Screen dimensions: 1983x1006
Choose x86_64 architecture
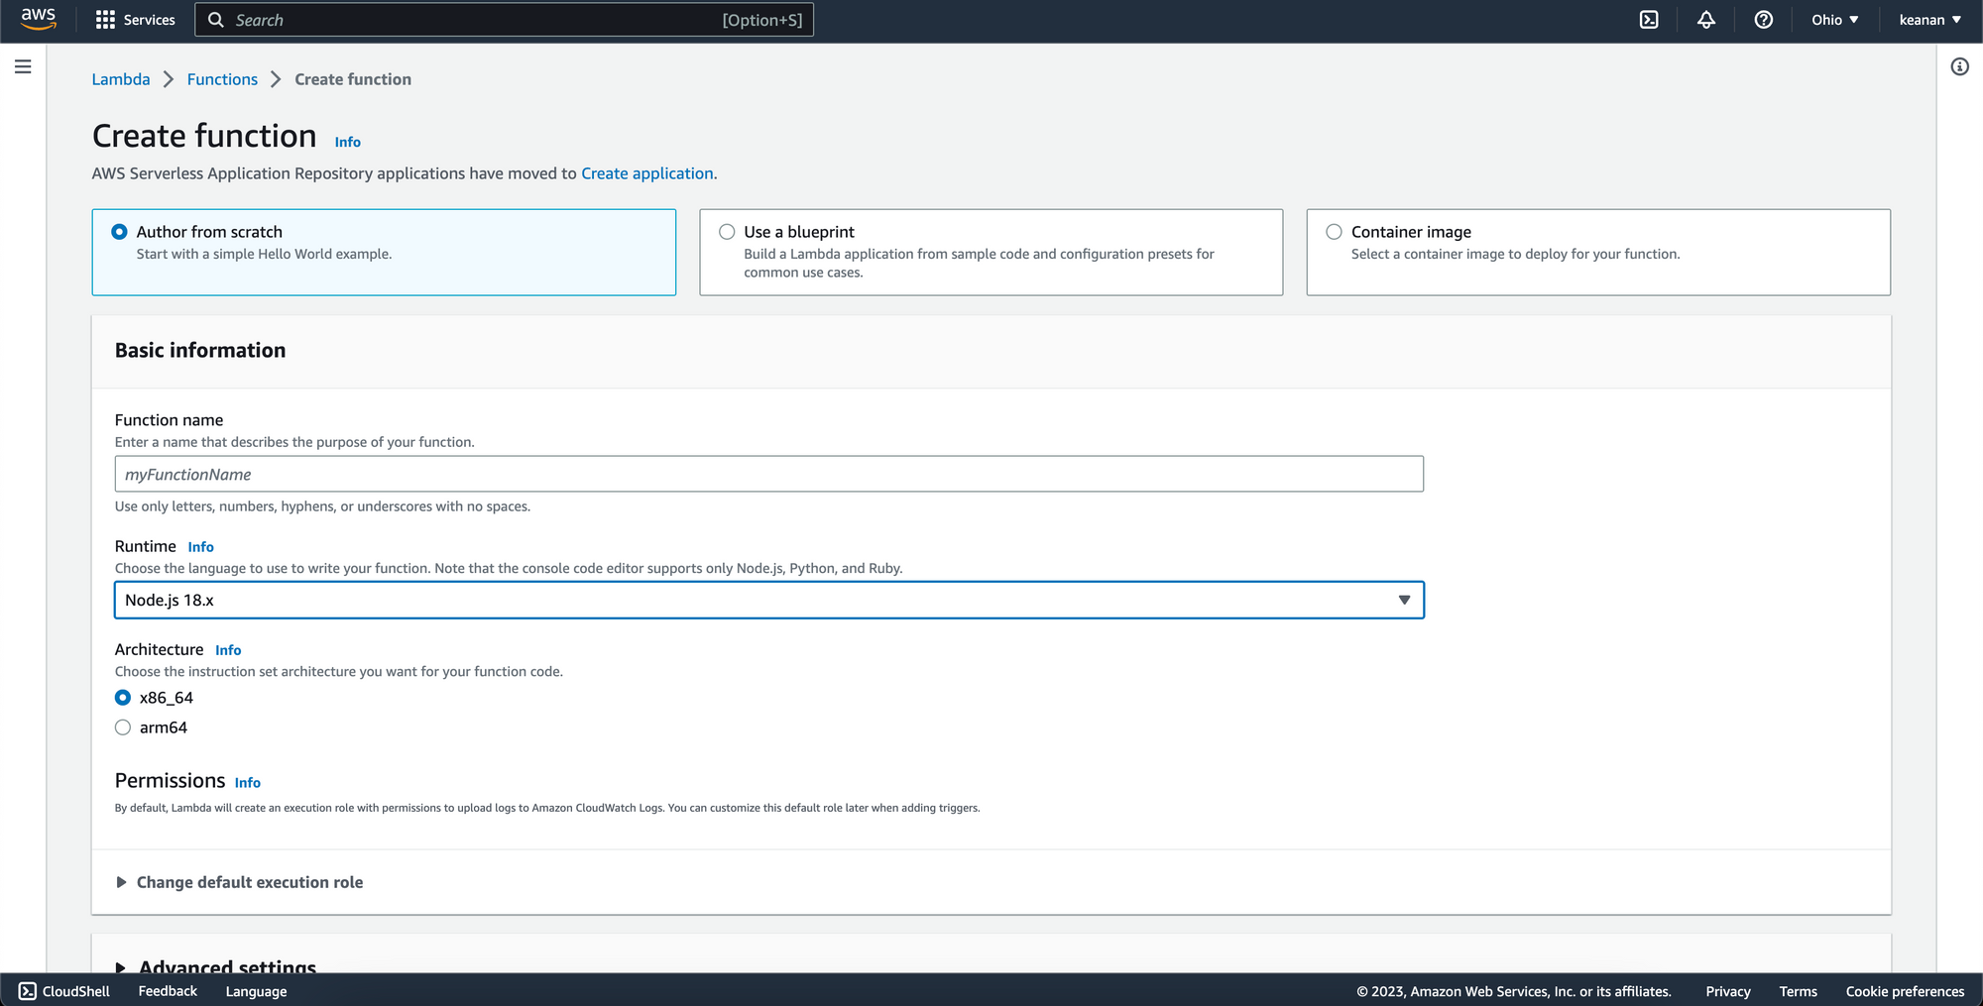click(x=123, y=698)
